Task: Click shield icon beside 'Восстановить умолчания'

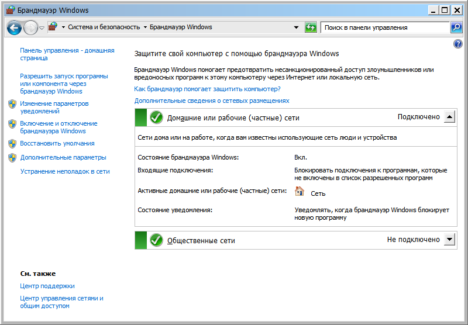Action: coord(12,144)
